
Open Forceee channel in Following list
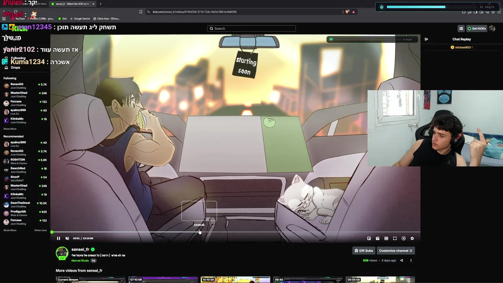pyautogui.click(x=24, y=103)
